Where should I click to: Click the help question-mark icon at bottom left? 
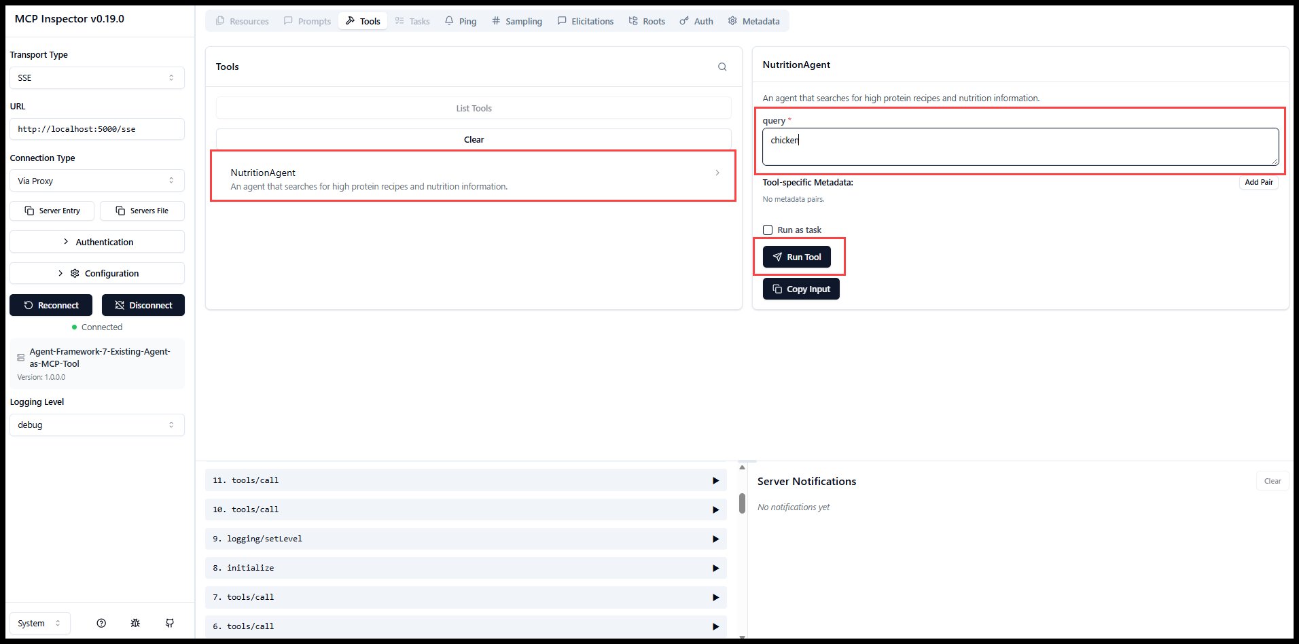pyautogui.click(x=101, y=623)
